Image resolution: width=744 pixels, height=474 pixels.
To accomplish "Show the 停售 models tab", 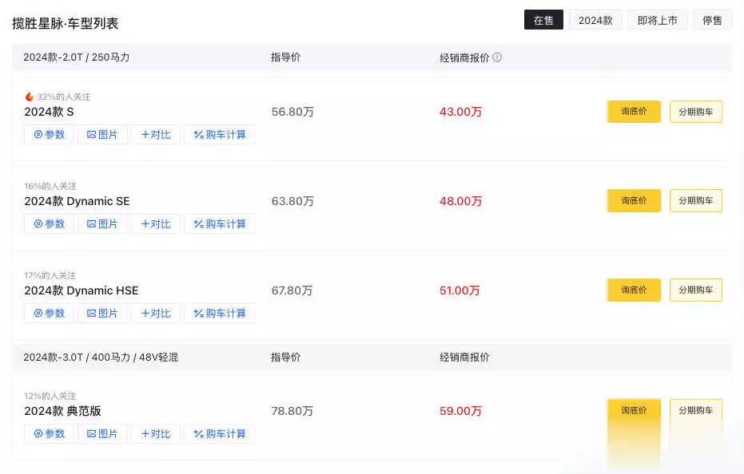I will coord(712,20).
